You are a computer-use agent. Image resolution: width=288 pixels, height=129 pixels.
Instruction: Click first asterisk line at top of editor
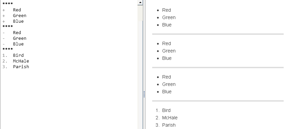click(8, 4)
